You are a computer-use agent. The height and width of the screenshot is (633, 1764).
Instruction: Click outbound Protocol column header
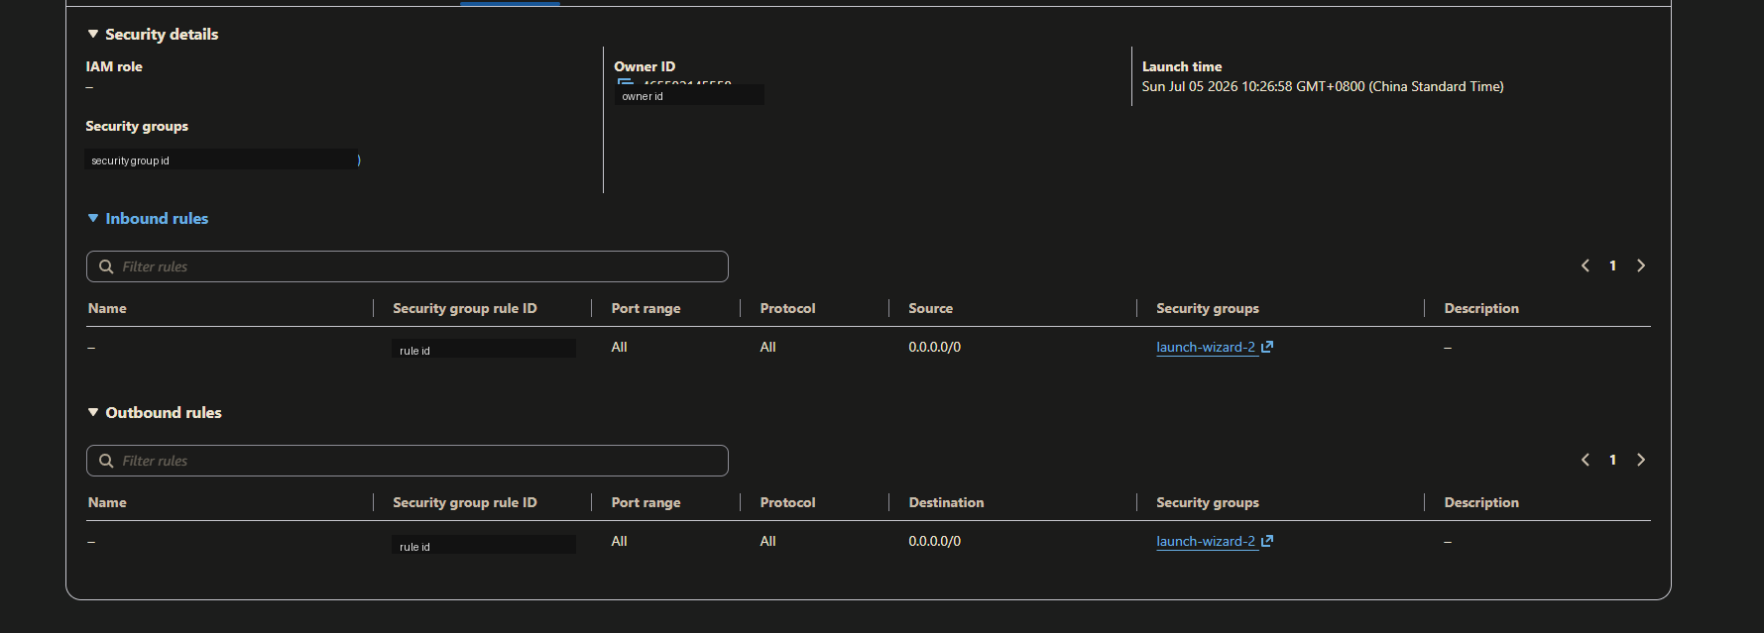[788, 502]
